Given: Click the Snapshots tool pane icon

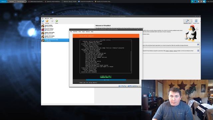Looking at the screenshot, I should [x=198, y=50].
